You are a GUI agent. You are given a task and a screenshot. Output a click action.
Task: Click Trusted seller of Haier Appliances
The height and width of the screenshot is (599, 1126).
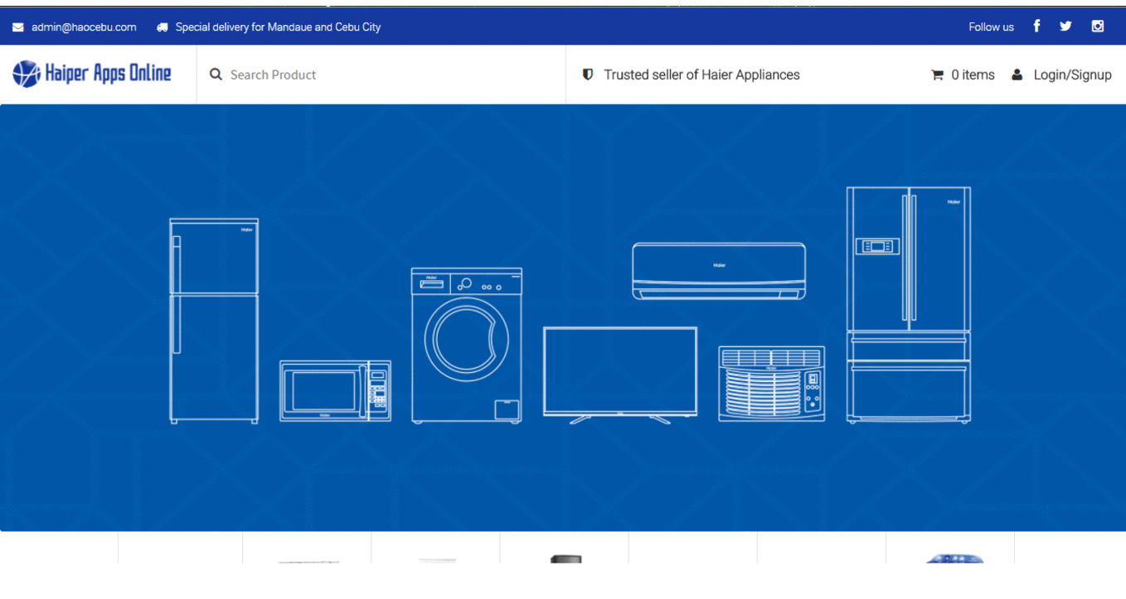click(701, 75)
